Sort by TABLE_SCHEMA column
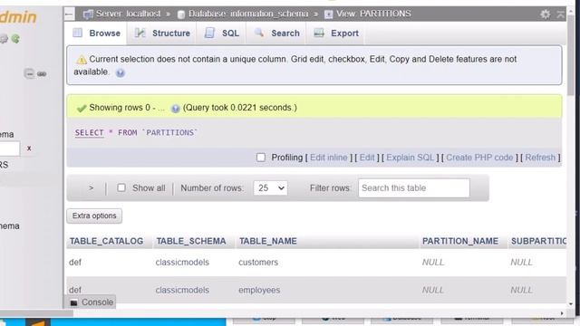The width and height of the screenshot is (580, 326). pyautogui.click(x=191, y=242)
